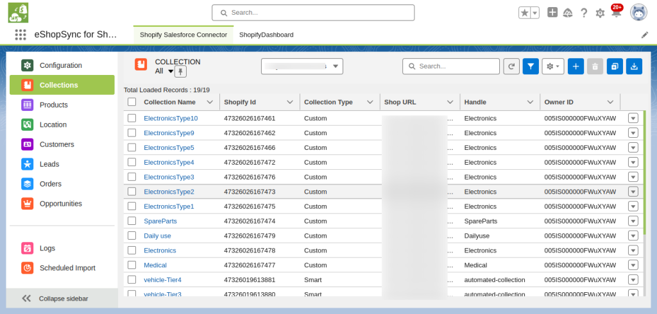Add a new collection with plus button
The width and height of the screenshot is (657, 314).
576,66
